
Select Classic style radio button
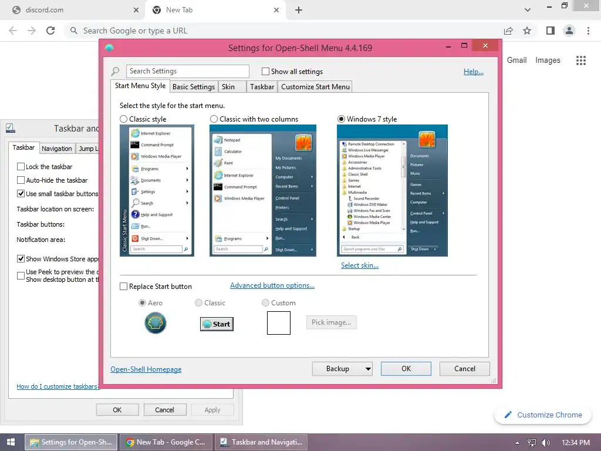tap(123, 119)
